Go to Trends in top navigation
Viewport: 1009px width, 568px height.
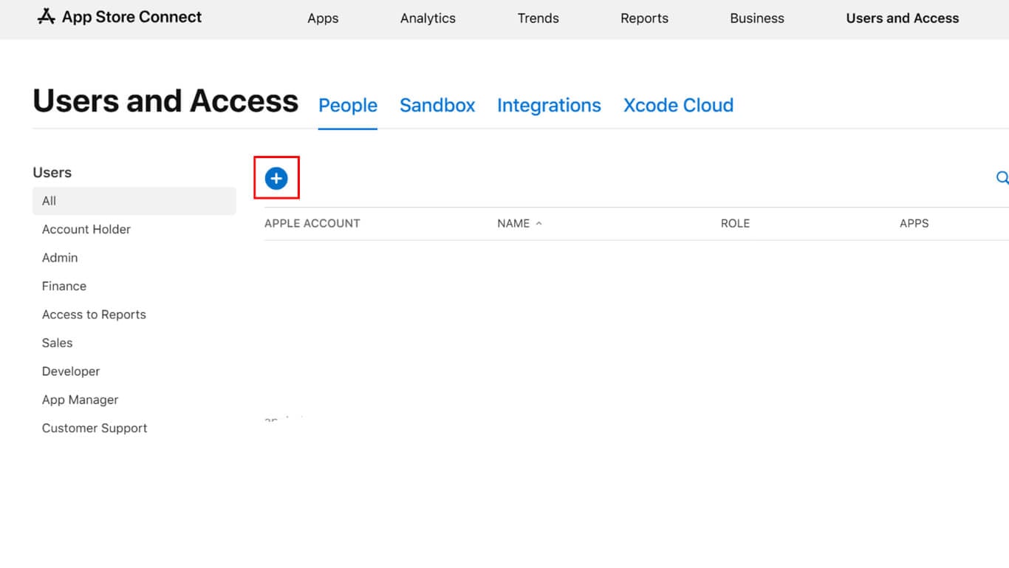point(538,18)
